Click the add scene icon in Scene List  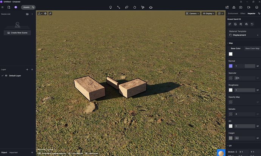27,14
